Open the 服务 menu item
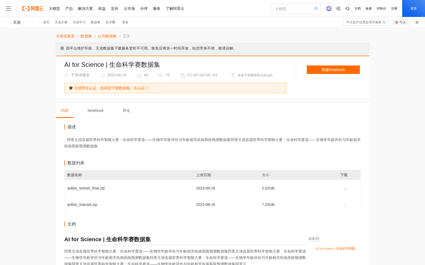 157,8
